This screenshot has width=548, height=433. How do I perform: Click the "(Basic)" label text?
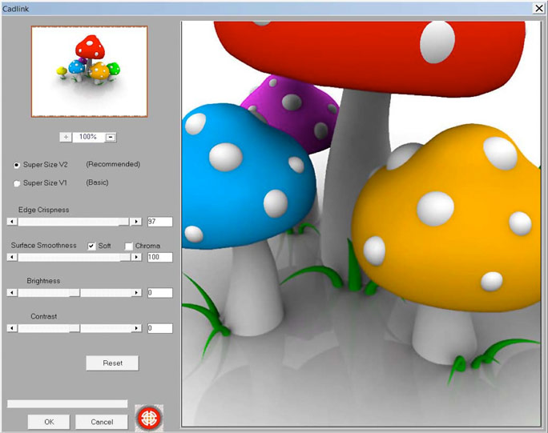(x=97, y=182)
